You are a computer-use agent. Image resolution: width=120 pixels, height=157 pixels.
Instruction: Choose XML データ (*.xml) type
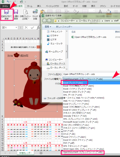click(x=73, y=95)
